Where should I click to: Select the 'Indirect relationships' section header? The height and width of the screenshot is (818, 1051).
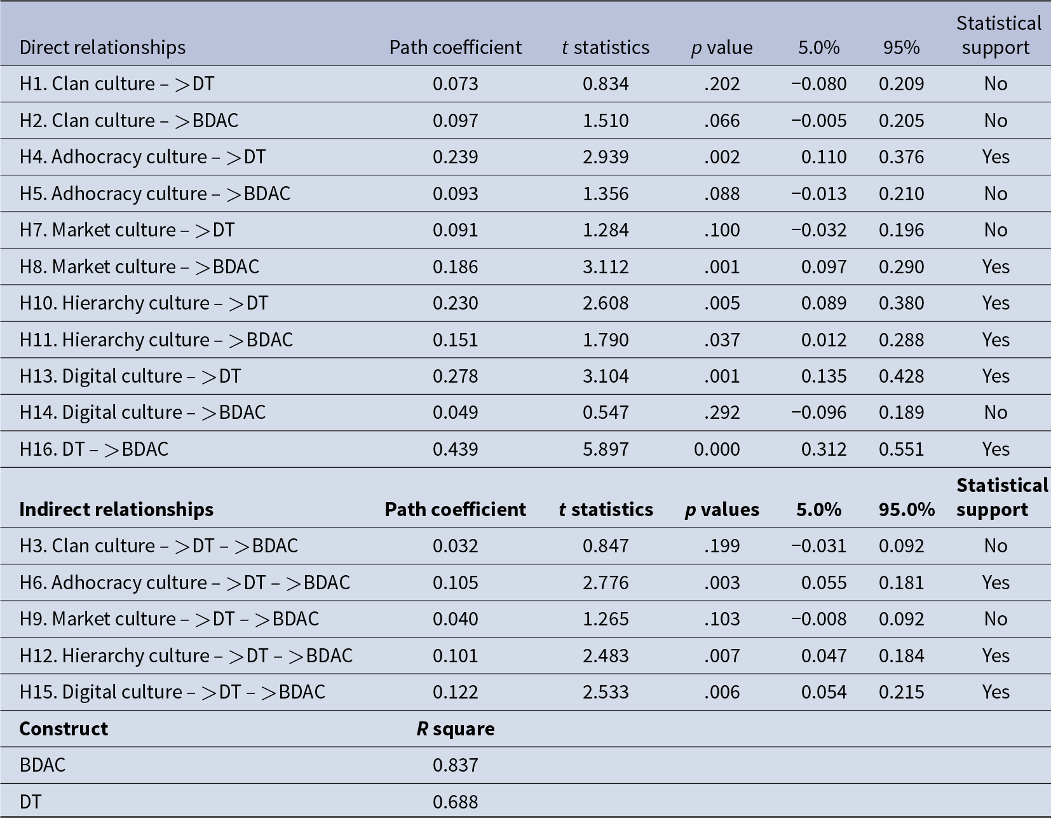(x=116, y=510)
